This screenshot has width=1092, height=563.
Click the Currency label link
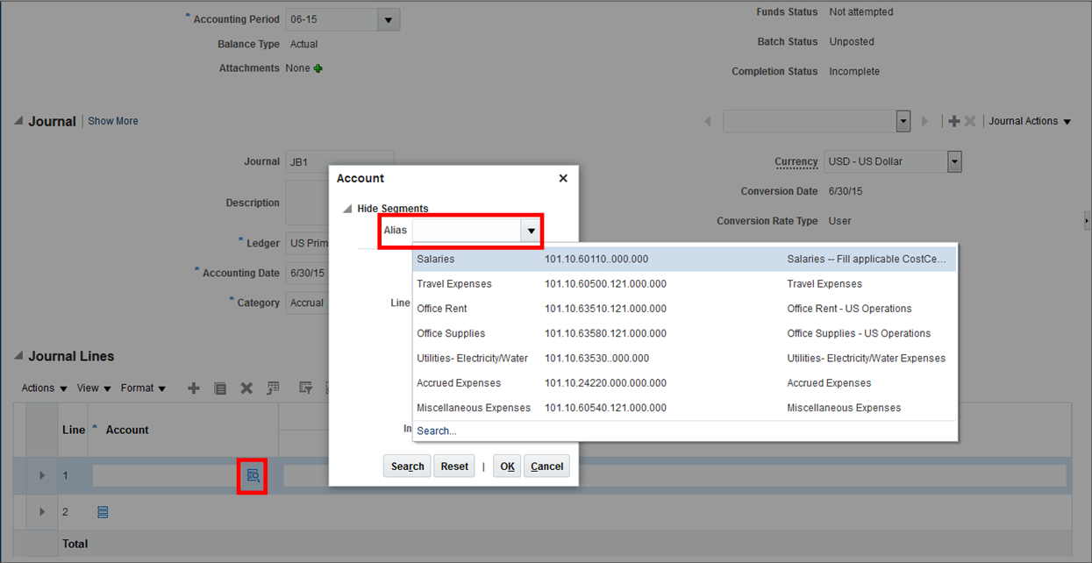[796, 161]
